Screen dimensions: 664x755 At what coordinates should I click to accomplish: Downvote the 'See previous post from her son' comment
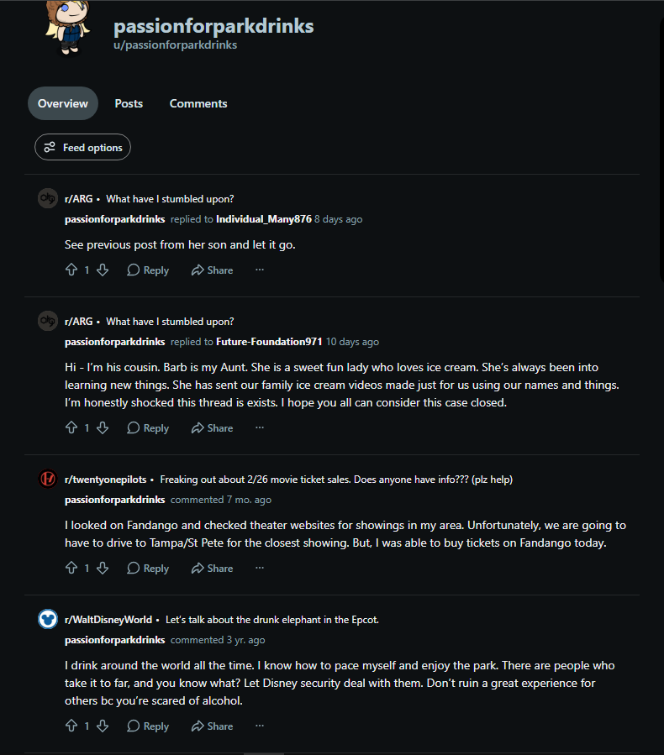(103, 270)
